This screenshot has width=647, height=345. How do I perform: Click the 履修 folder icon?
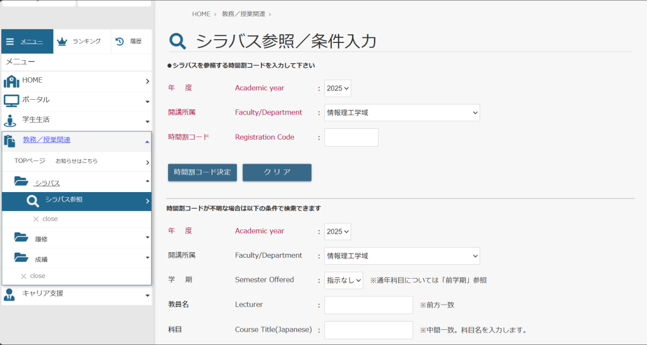coord(21,238)
